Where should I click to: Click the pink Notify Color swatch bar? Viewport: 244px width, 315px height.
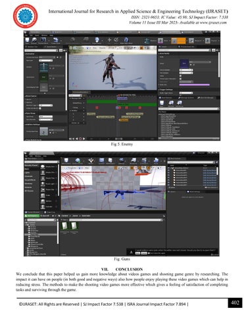point(195,85)
